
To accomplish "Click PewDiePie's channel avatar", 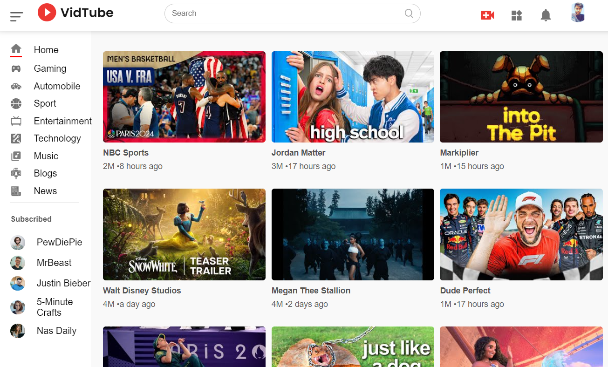I will [18, 243].
